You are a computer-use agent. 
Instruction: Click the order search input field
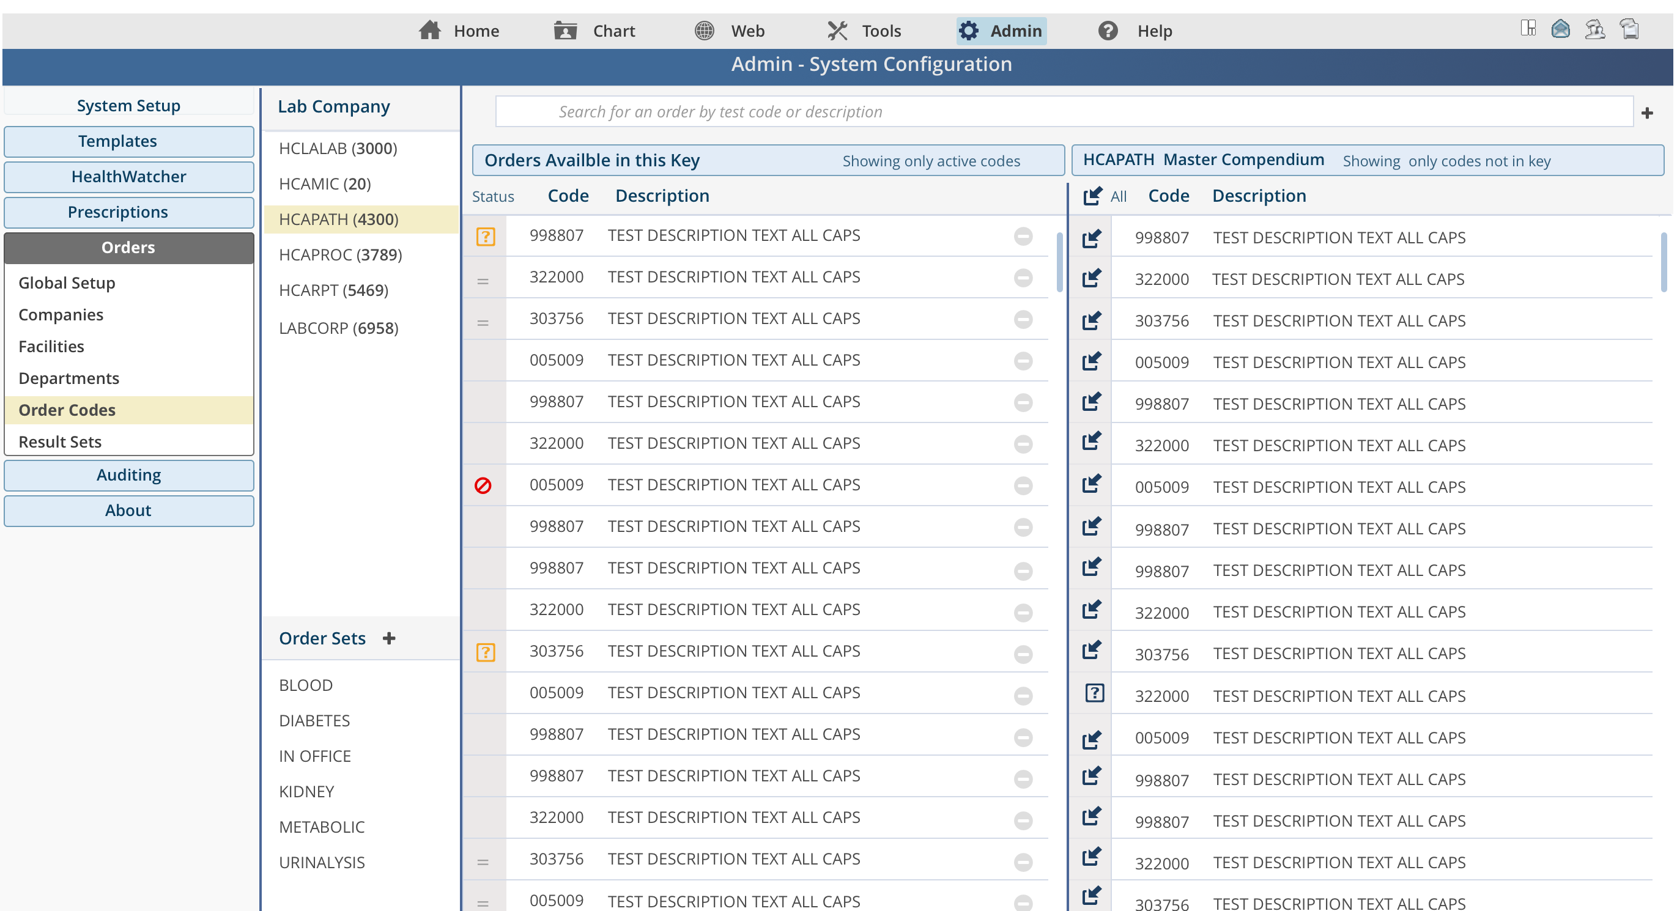1063,112
